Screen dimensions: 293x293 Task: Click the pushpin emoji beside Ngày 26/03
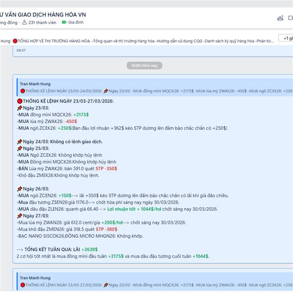[20, 188]
